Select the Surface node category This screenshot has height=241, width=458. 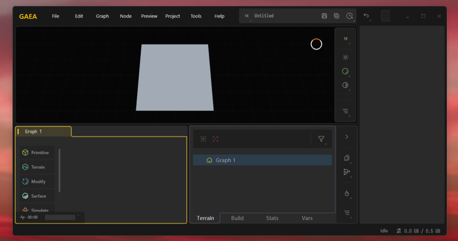coord(37,196)
